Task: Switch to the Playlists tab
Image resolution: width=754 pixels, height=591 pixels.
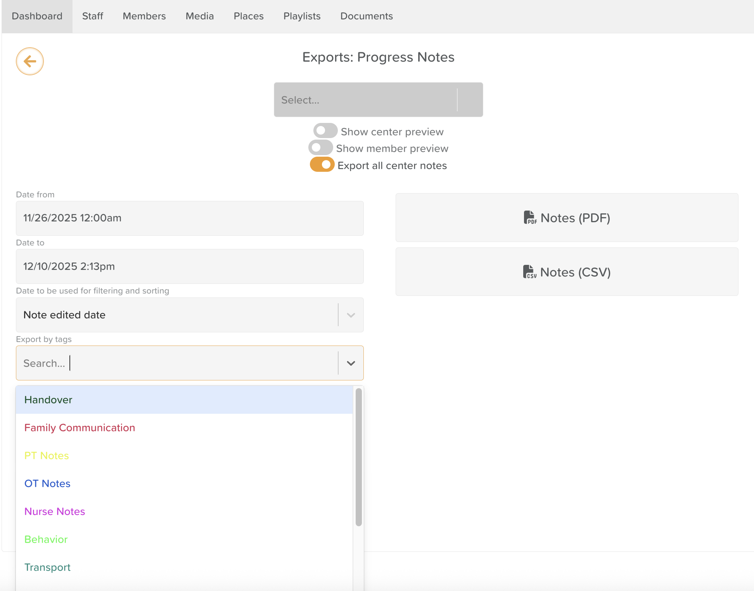Action: pyautogui.click(x=302, y=16)
